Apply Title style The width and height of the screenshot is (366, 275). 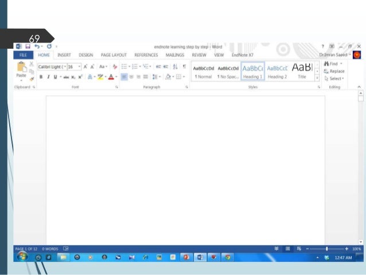[x=302, y=71]
